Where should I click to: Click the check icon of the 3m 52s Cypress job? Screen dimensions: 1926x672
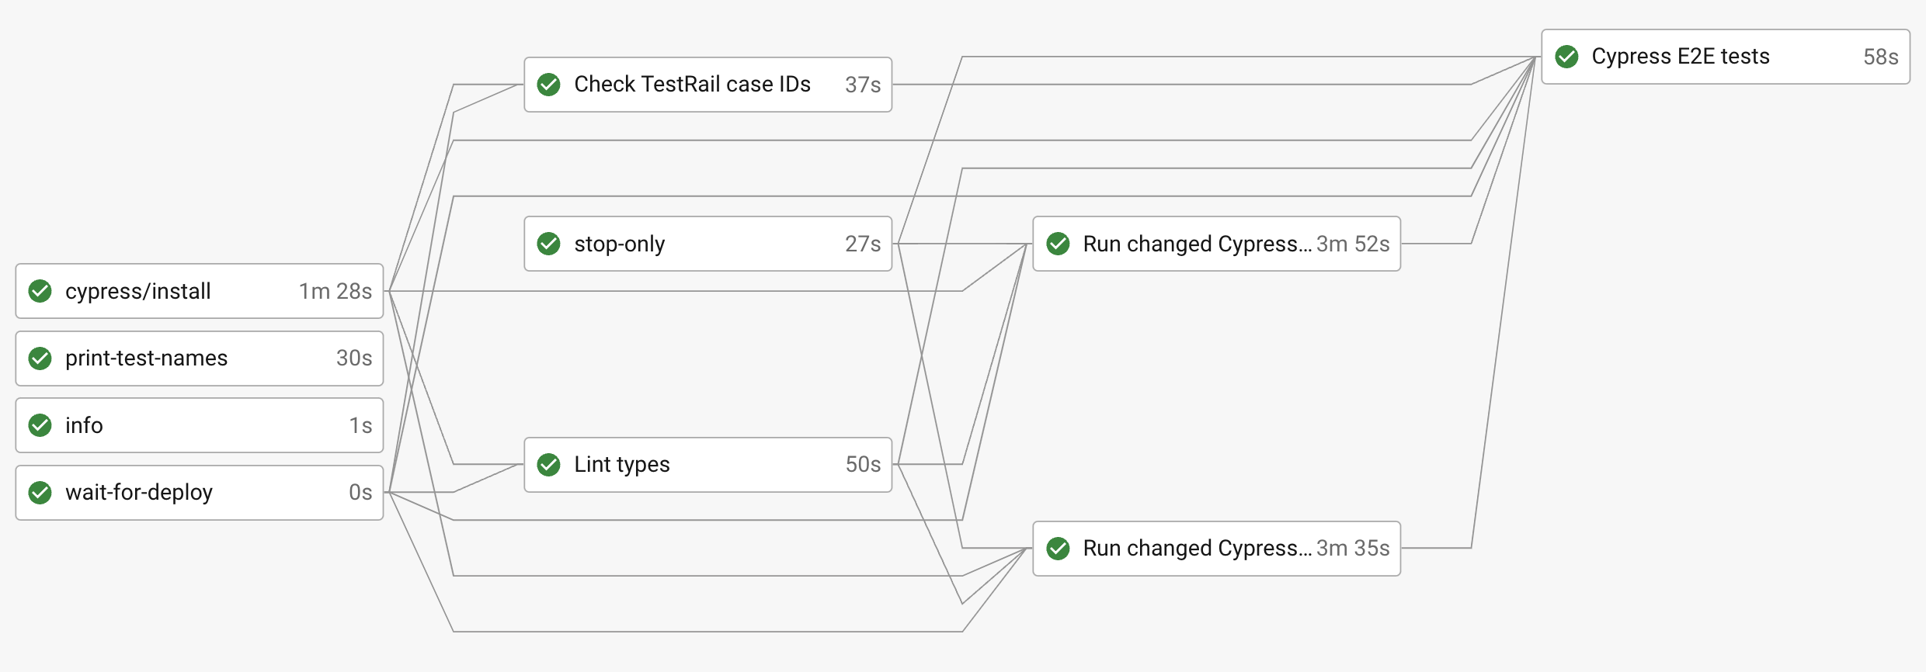pos(1058,244)
